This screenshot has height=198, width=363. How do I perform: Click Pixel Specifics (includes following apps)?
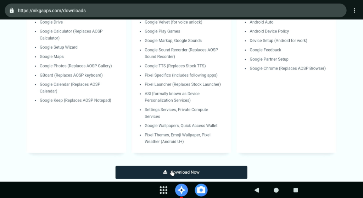tap(181, 75)
